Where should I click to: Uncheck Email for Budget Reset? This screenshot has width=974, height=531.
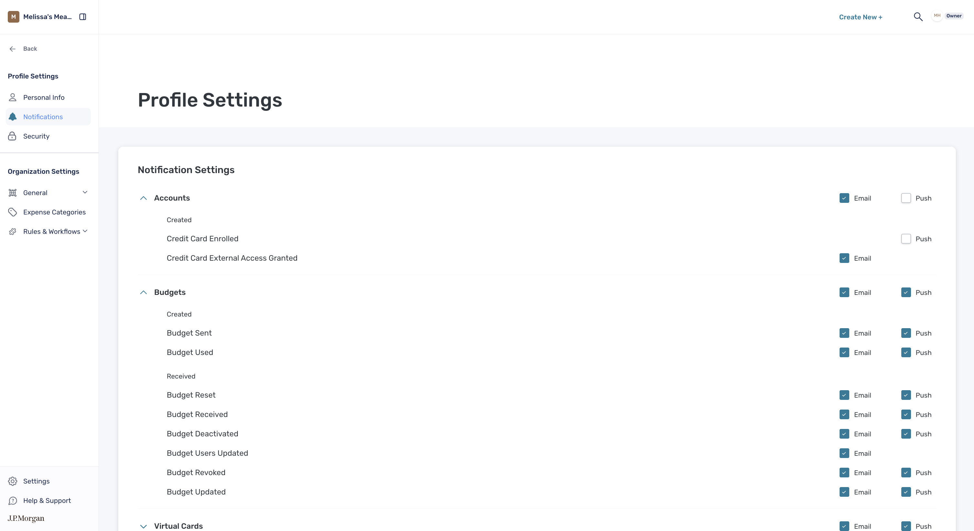pyautogui.click(x=844, y=395)
